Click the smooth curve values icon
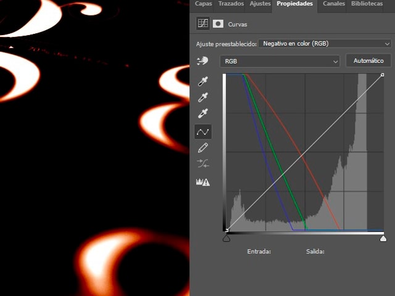This screenshot has height=296, width=395. click(x=202, y=163)
